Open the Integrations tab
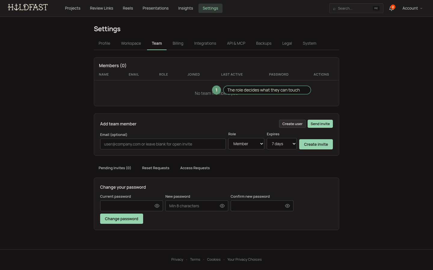Image resolution: width=433 pixels, height=270 pixels. click(x=205, y=43)
